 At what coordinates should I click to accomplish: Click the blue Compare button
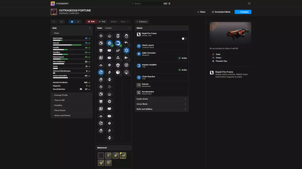click(x=243, y=12)
